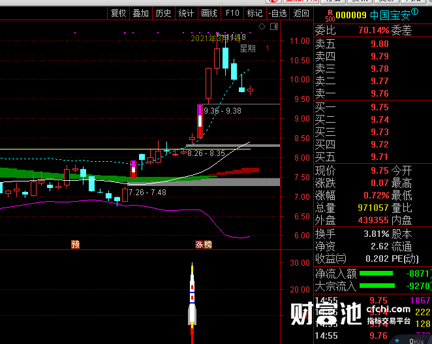Viewport: 432px width, 344px height.
Task: Select 卖二 price 9.77
Action: 380,81
